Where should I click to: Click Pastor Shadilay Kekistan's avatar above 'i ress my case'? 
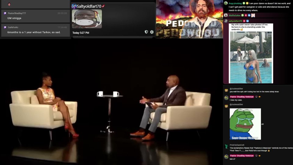click(x=226, y=98)
